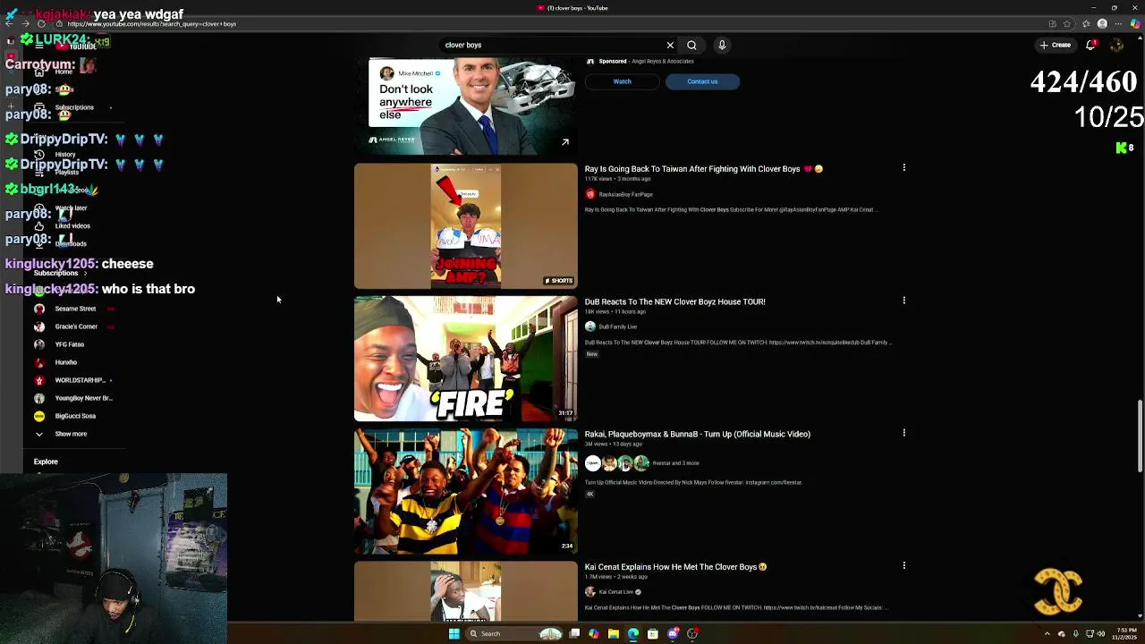Open Watch later in the sidebar

71,208
